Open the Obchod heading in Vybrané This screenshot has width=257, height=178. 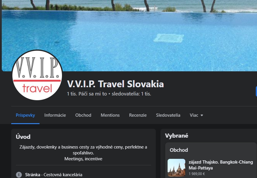click(x=179, y=150)
